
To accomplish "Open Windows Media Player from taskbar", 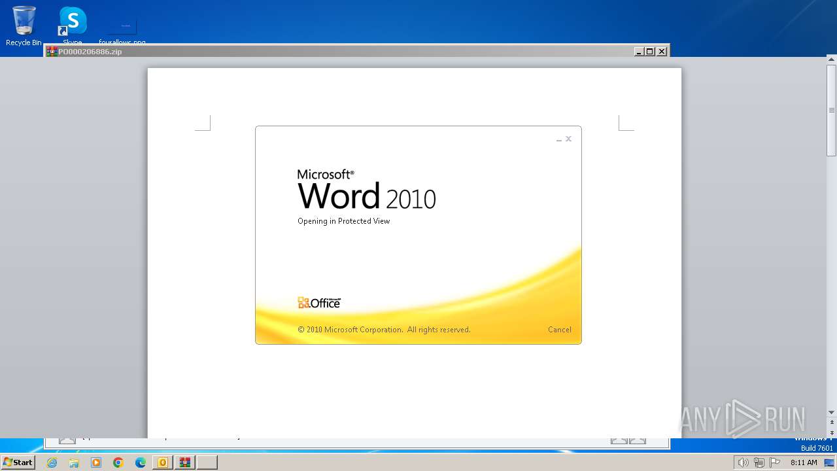I will 96,462.
